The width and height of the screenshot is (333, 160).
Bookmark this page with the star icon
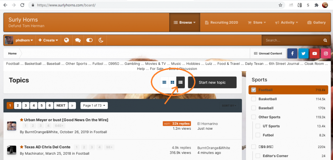[280, 5]
